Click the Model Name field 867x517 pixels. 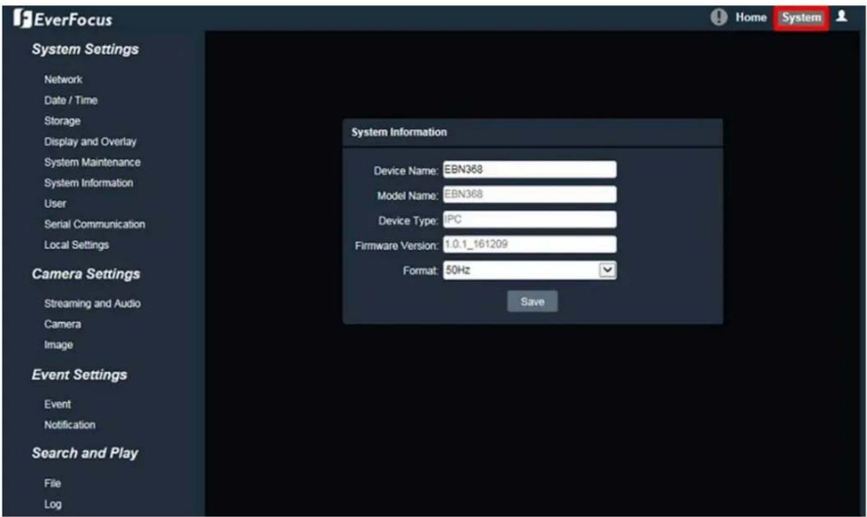coord(529,195)
